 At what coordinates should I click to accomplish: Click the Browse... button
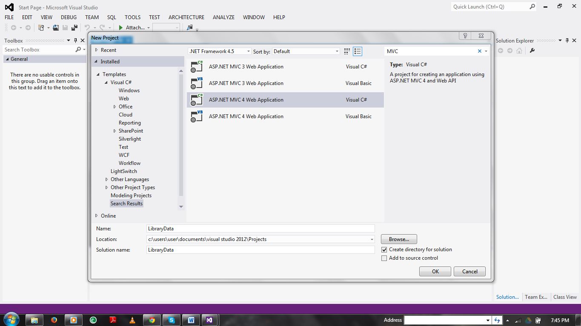point(399,239)
